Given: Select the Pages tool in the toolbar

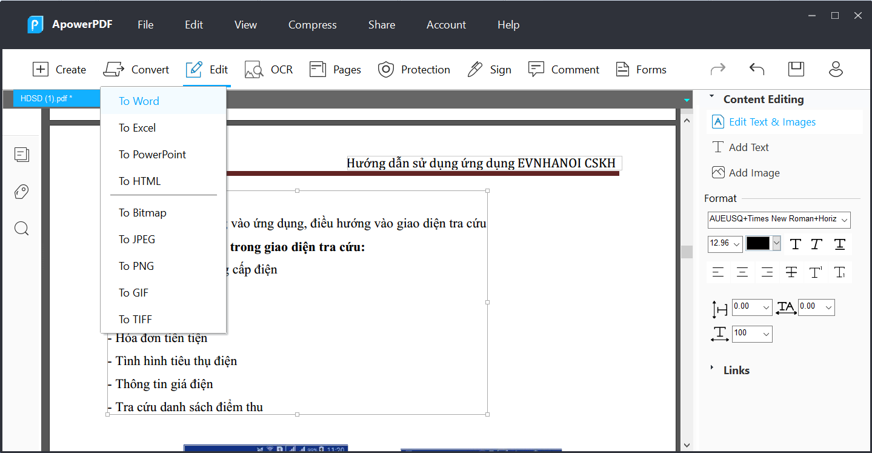Looking at the screenshot, I should pos(335,69).
